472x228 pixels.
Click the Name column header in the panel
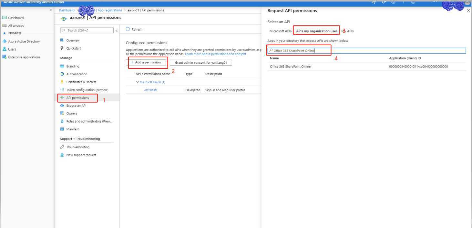point(274,58)
